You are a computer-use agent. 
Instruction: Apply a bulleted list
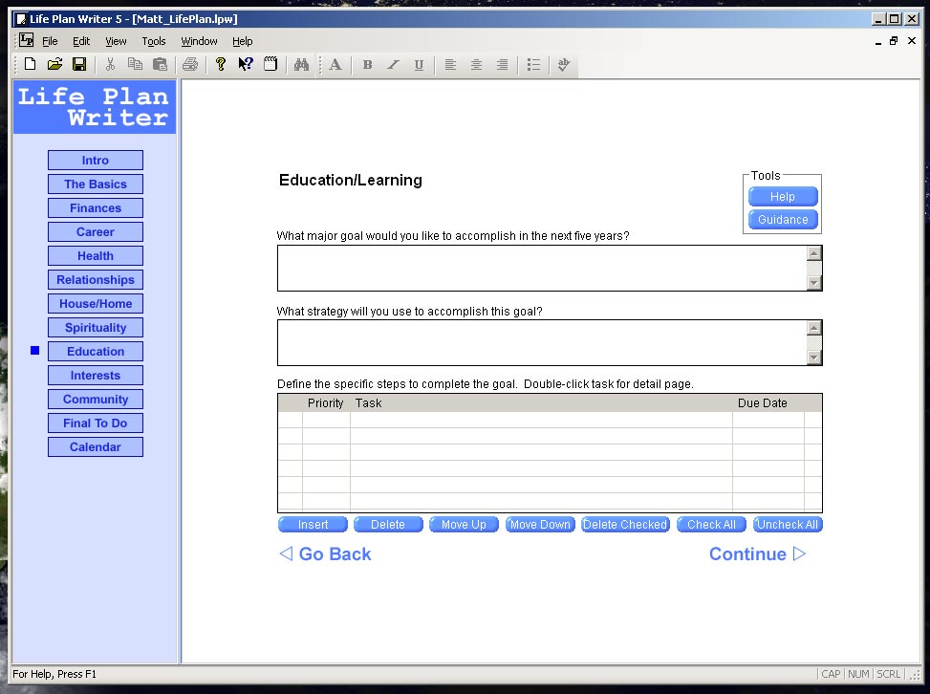[533, 64]
